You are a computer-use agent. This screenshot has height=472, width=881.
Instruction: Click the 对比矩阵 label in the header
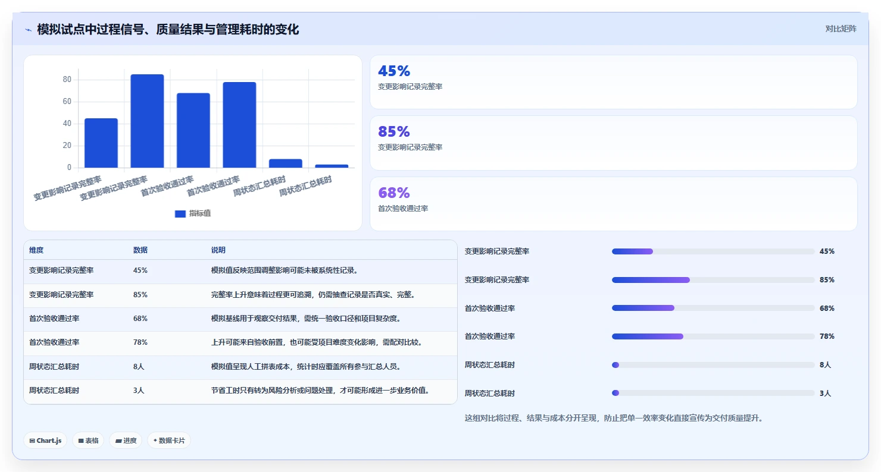[x=841, y=29]
